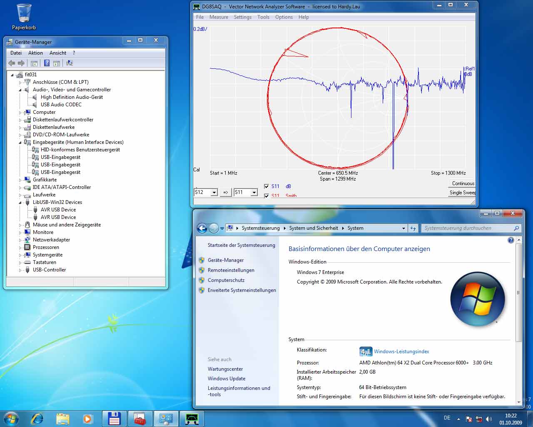
Task: Click the DE language indicator in the taskbar
Action: point(447,418)
